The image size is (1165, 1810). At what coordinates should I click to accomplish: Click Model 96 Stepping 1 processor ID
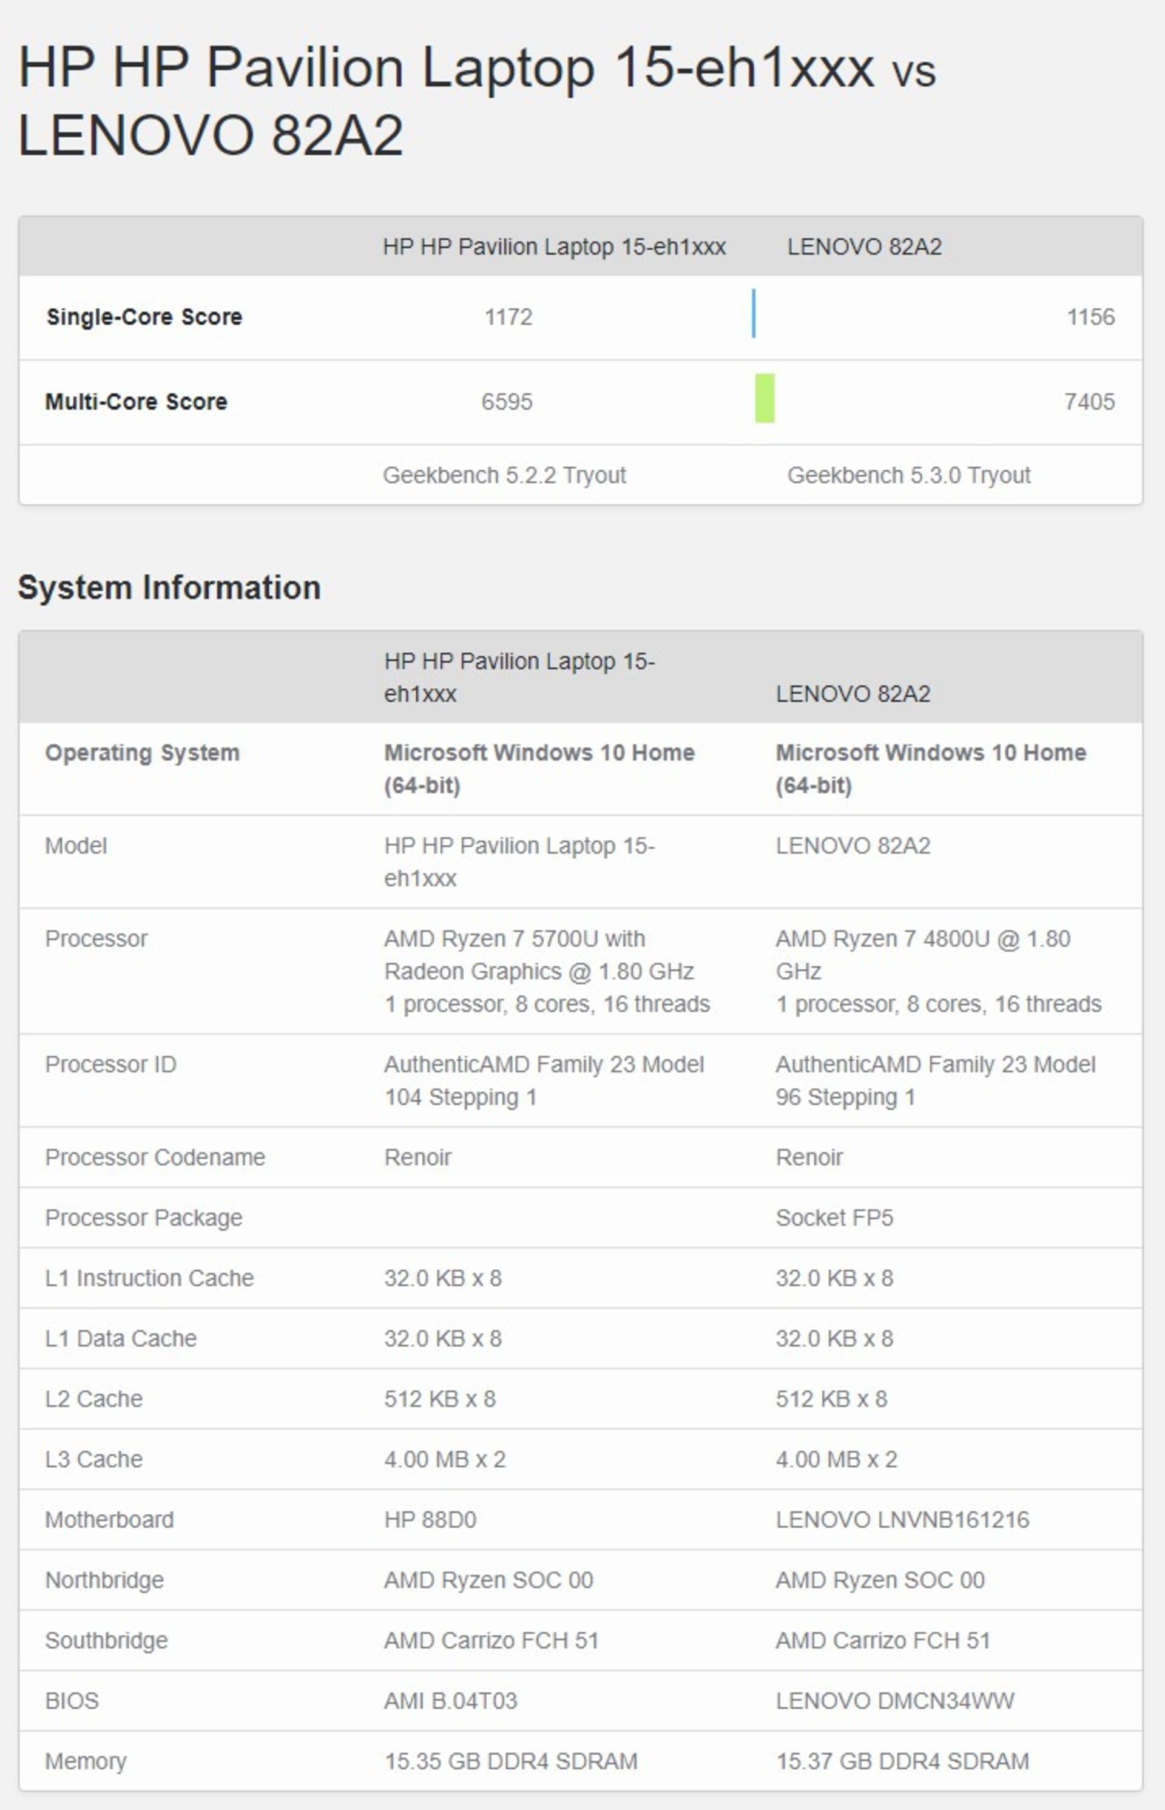coord(936,1080)
